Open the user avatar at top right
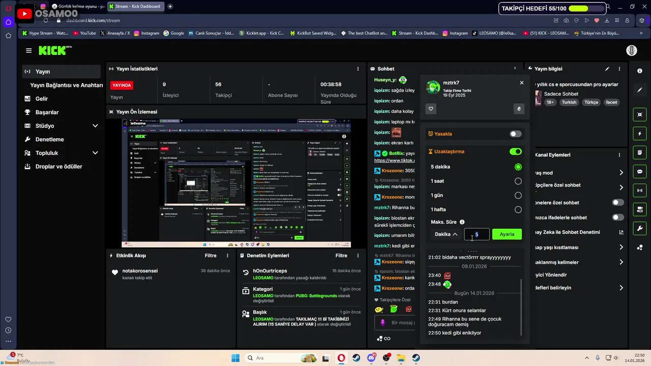Viewport: 651px width, 366px height. (631, 50)
